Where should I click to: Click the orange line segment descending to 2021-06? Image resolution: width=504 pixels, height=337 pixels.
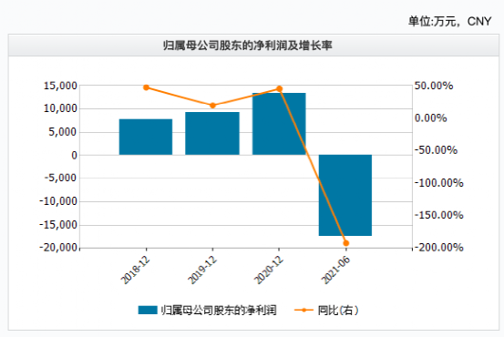click(x=313, y=166)
